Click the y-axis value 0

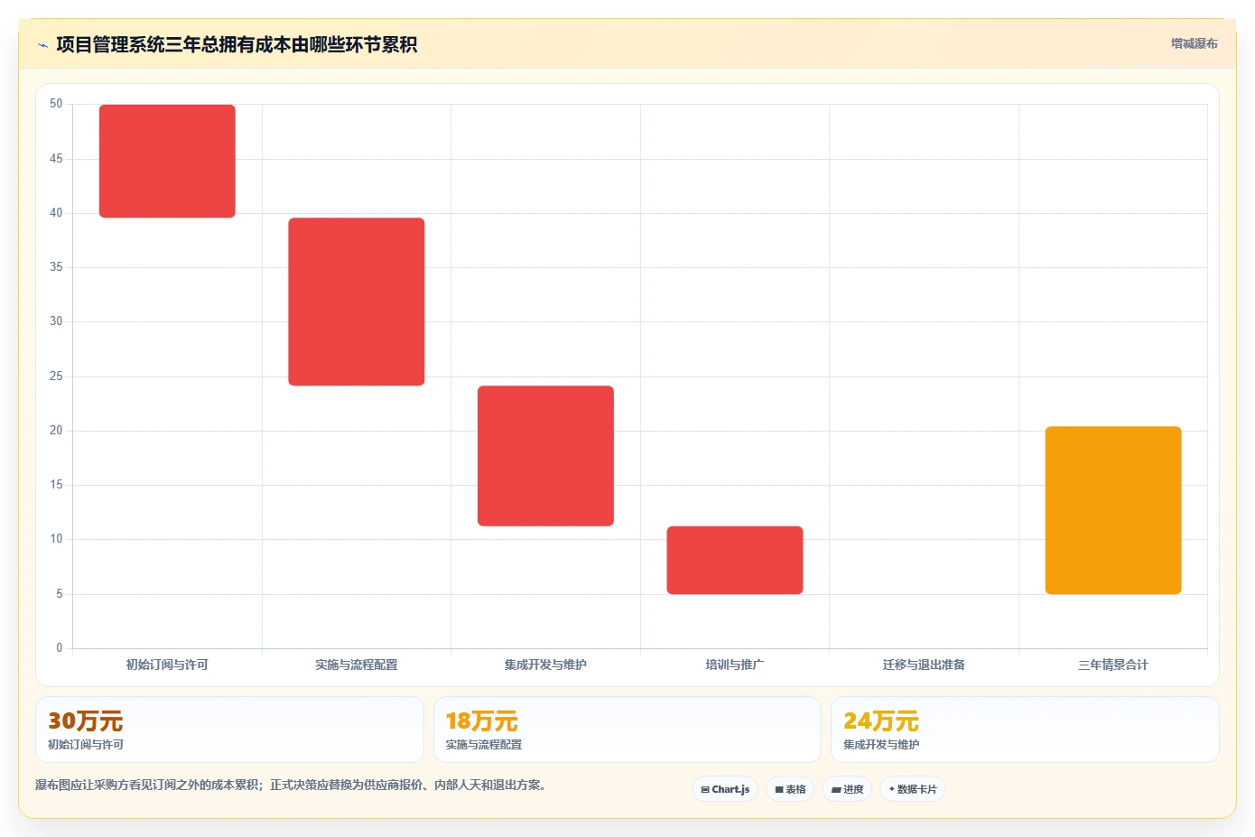coord(60,648)
